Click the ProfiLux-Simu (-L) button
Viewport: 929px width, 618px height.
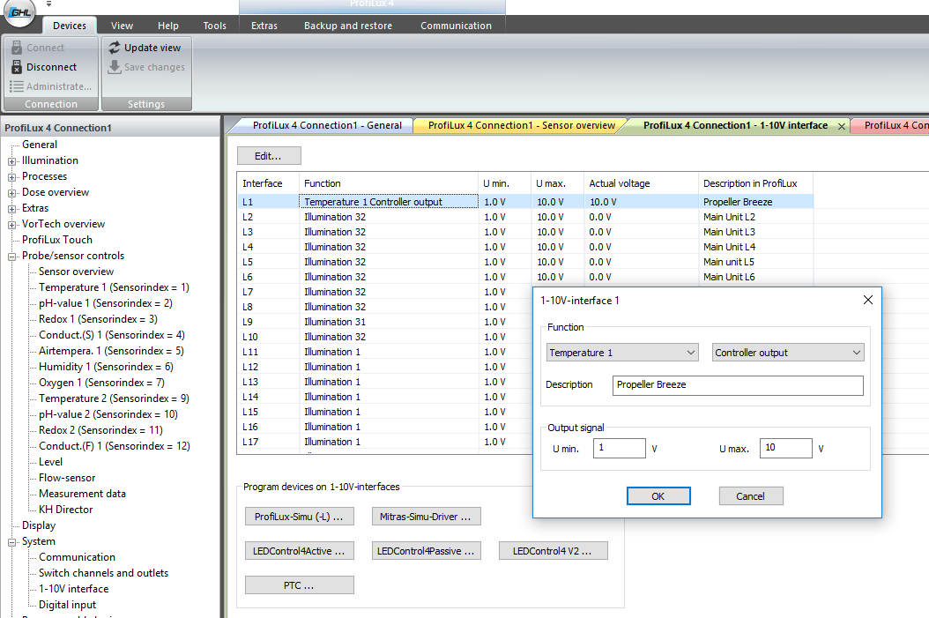(299, 516)
